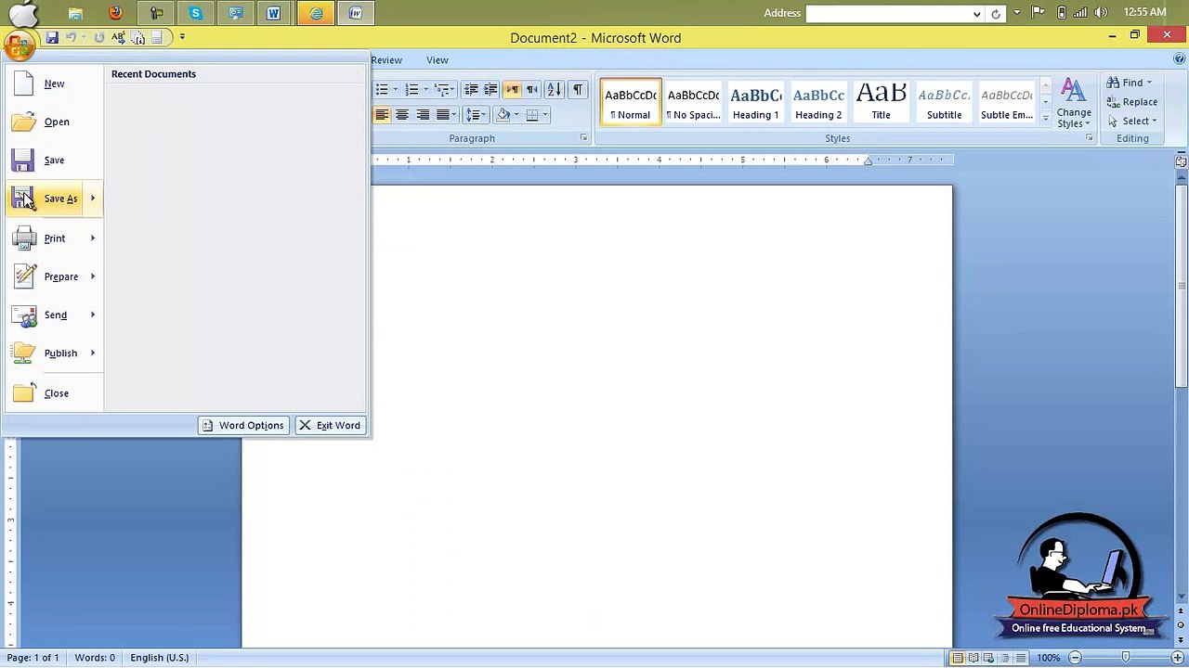Apply the Normal style

[631, 102]
